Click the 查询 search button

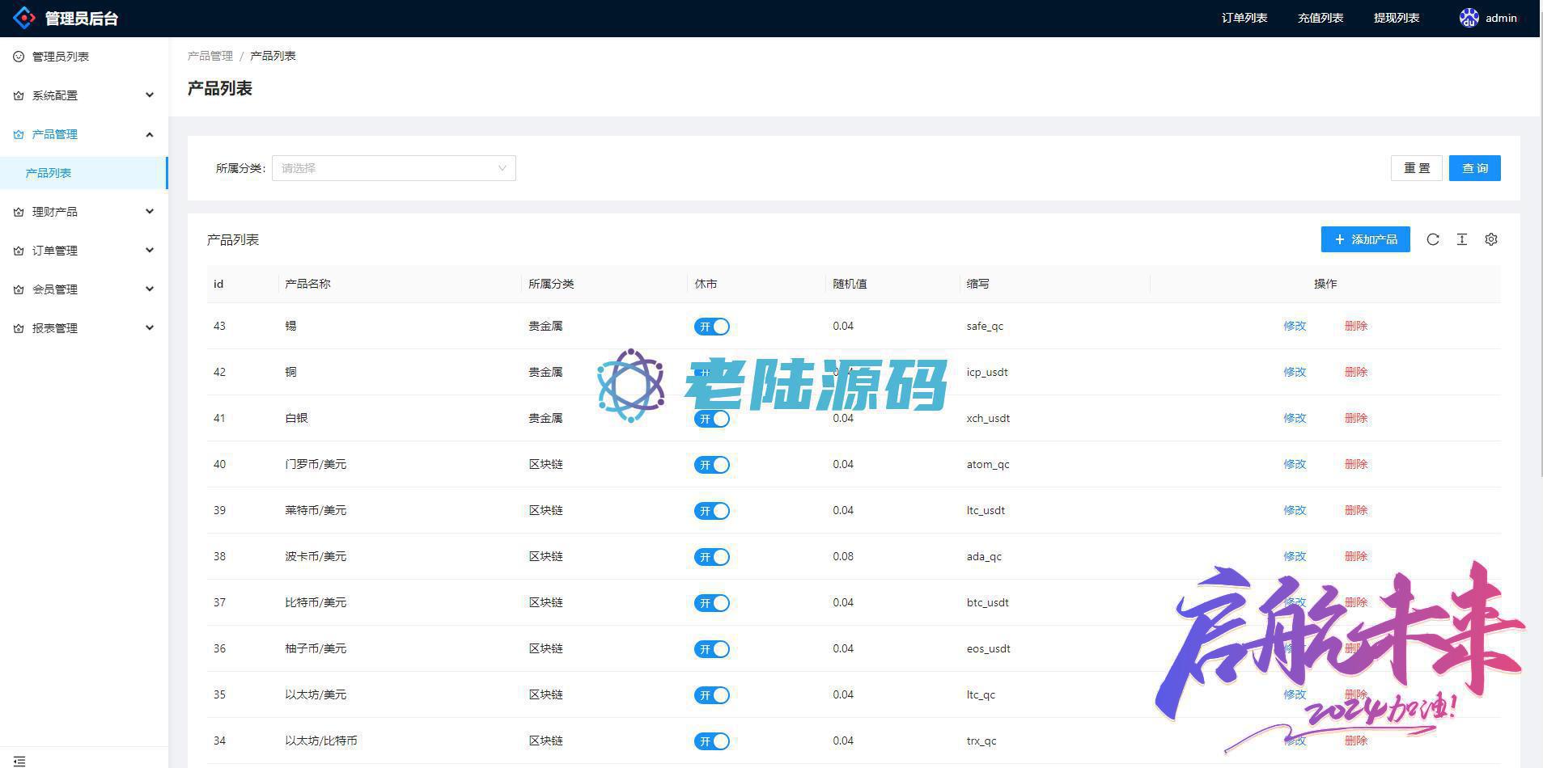[x=1475, y=168]
